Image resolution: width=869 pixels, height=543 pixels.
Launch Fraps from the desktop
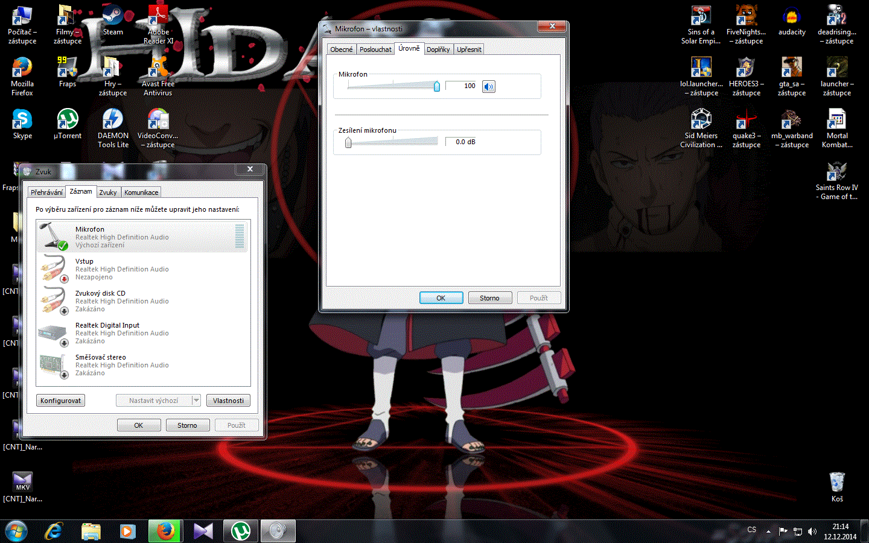(x=68, y=72)
